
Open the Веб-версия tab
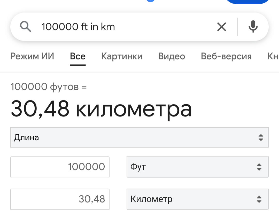[x=226, y=56]
